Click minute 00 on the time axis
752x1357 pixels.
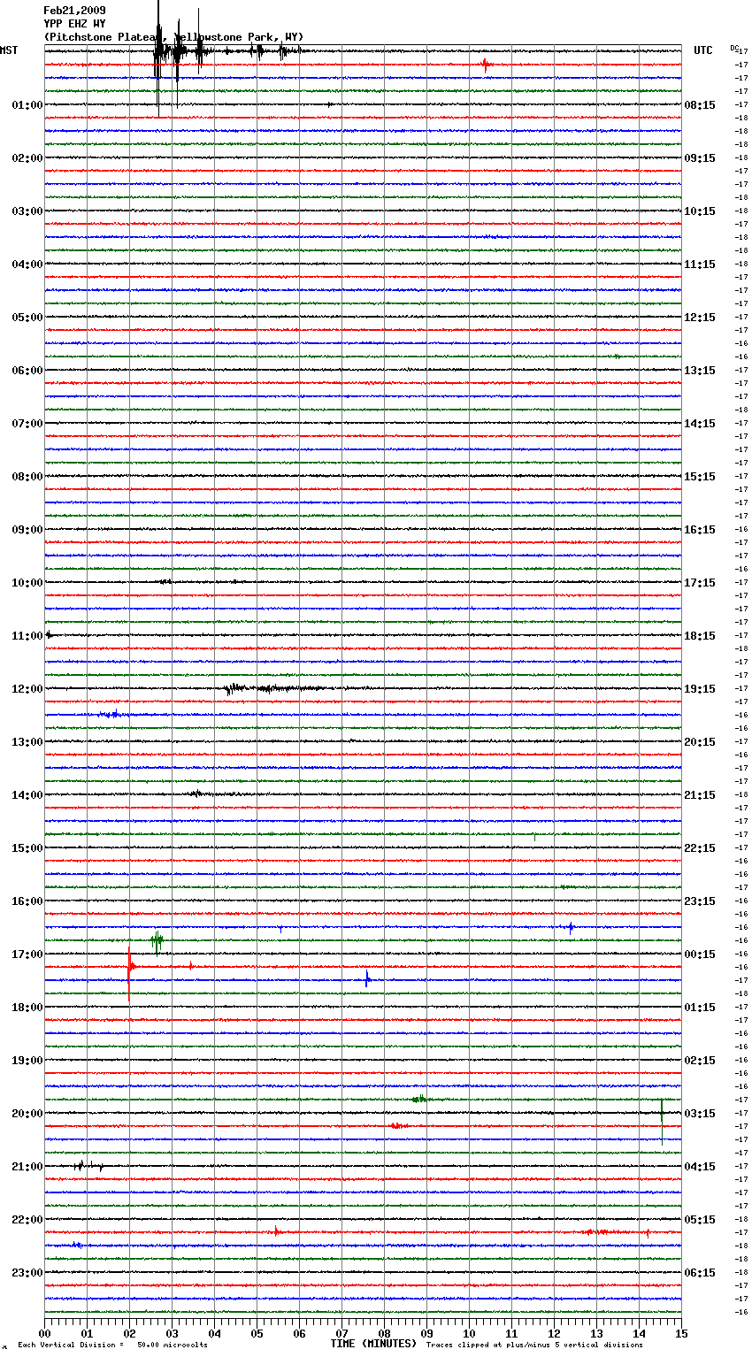[x=44, y=1333]
